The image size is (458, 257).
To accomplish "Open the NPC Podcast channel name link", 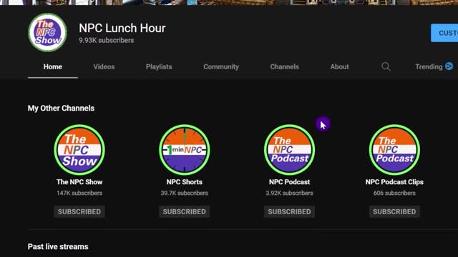I will click(289, 182).
